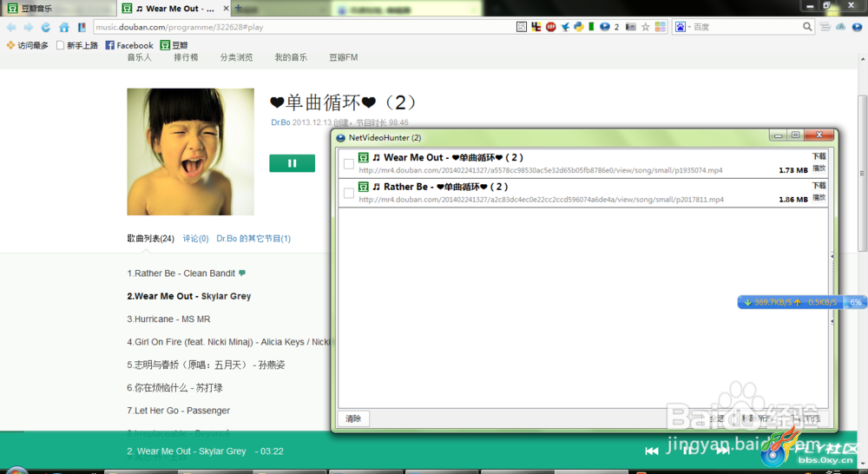Play song 6.你在烦恼什么 - 苏打绿
This screenshot has height=474, width=868.
click(x=174, y=387)
